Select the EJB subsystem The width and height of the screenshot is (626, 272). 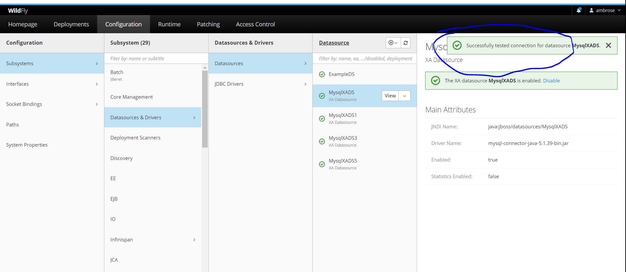(x=153, y=199)
